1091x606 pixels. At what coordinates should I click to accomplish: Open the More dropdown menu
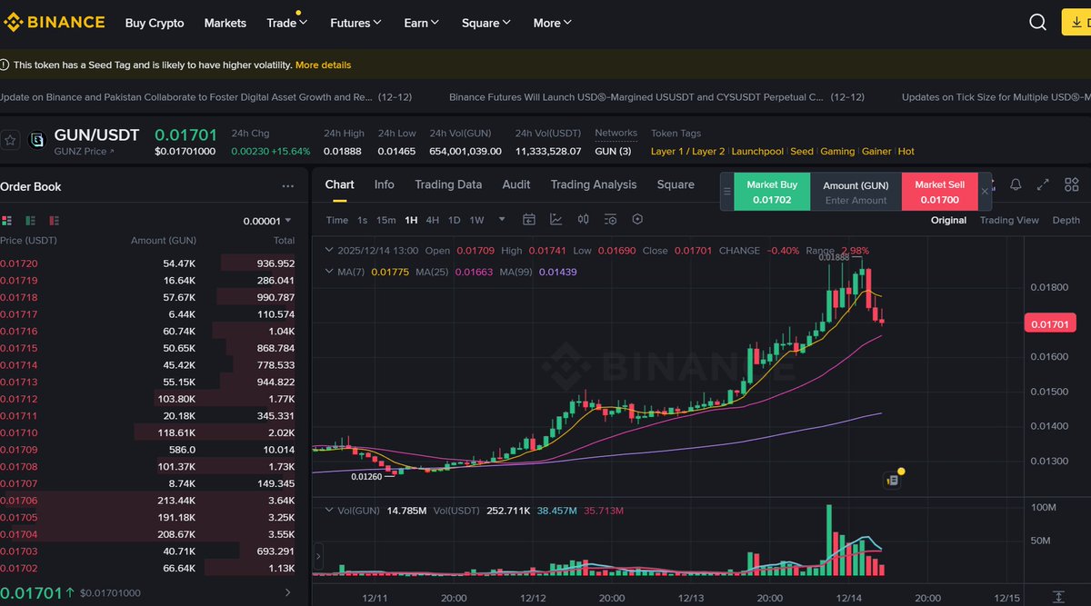(553, 23)
